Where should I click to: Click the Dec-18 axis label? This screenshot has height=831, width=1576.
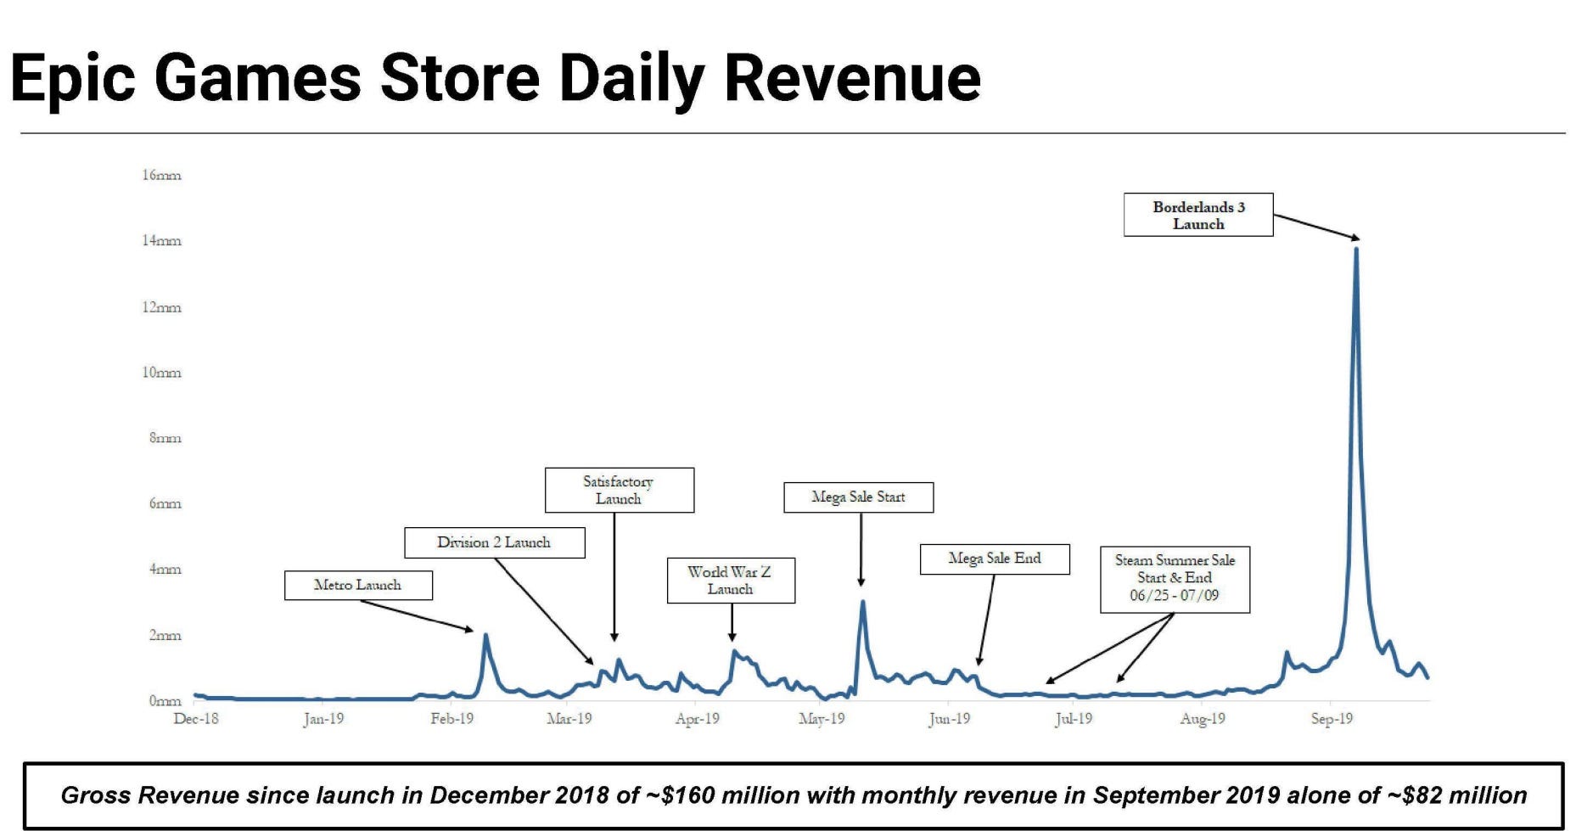tap(197, 717)
